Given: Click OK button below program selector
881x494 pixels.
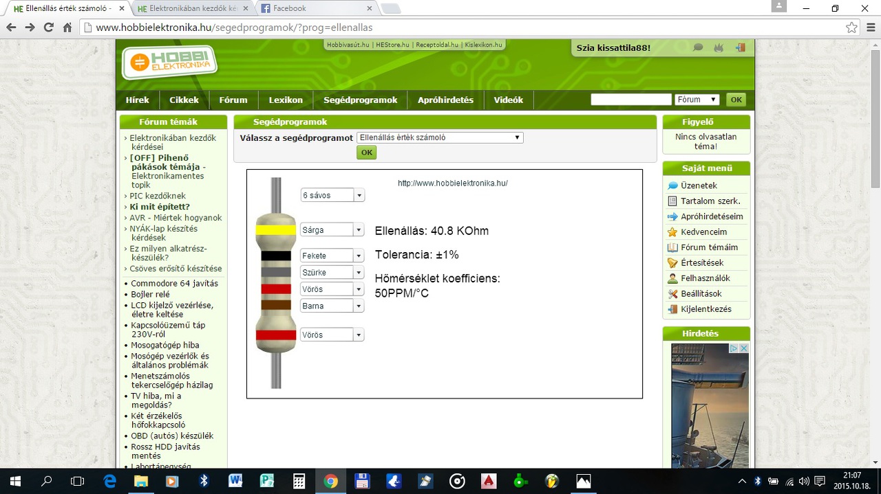Looking at the screenshot, I should tap(367, 153).
